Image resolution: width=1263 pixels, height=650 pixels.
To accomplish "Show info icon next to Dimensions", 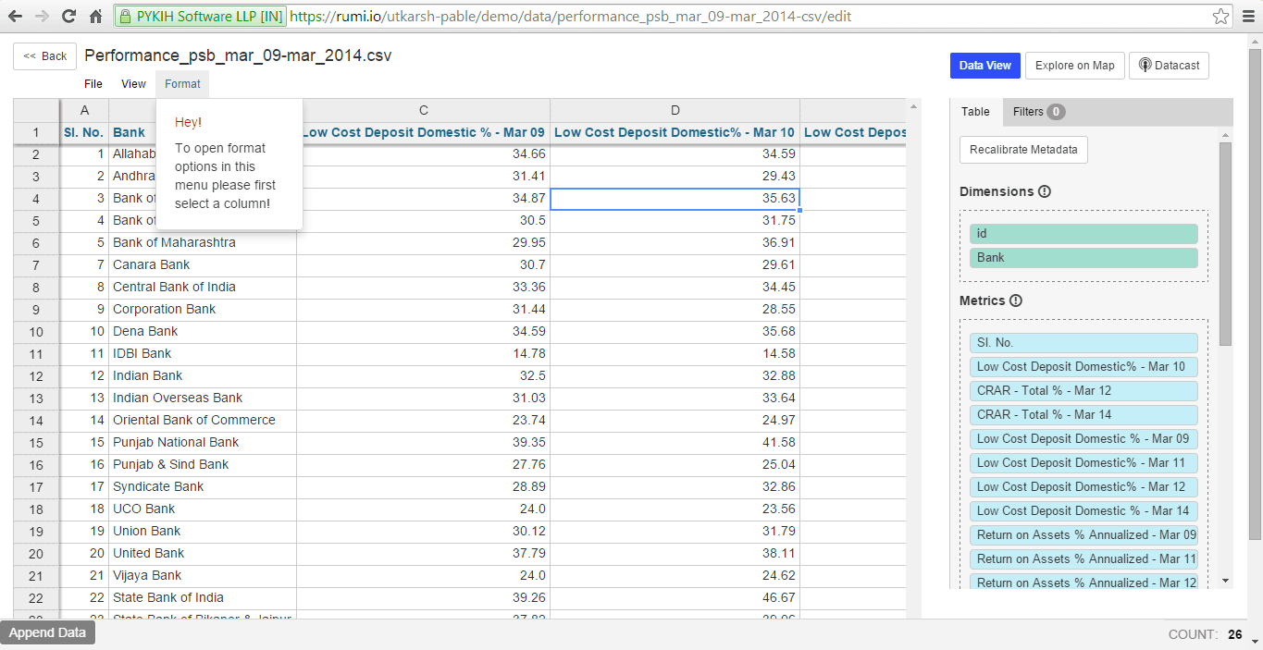I will click(1045, 191).
